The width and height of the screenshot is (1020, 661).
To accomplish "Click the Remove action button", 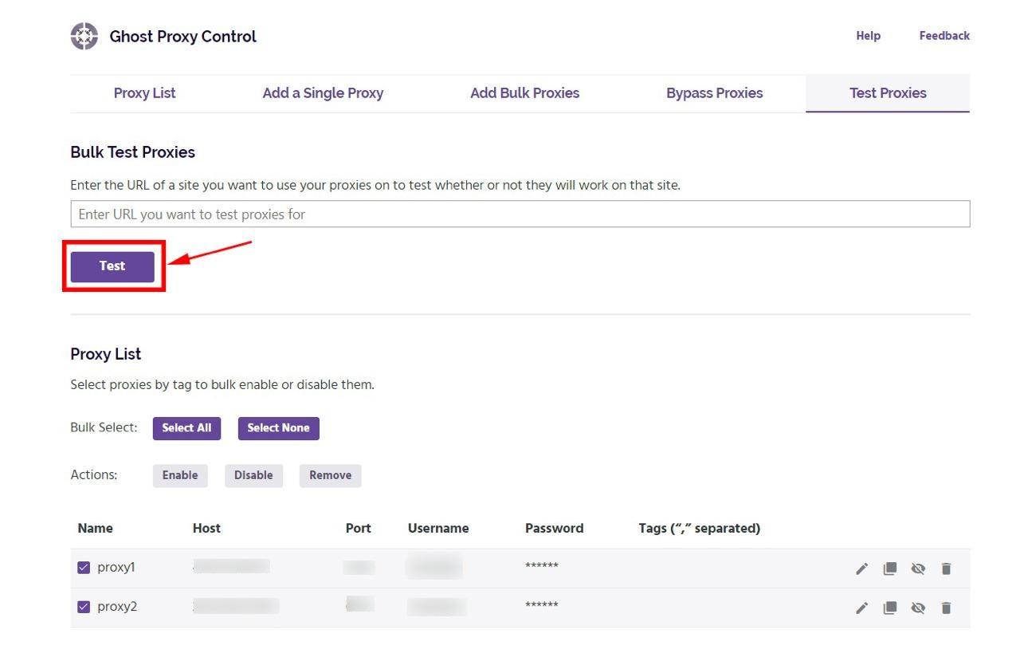I will click(330, 475).
